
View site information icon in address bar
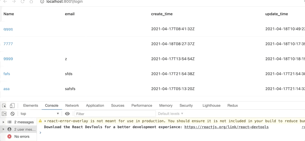[42, 2]
